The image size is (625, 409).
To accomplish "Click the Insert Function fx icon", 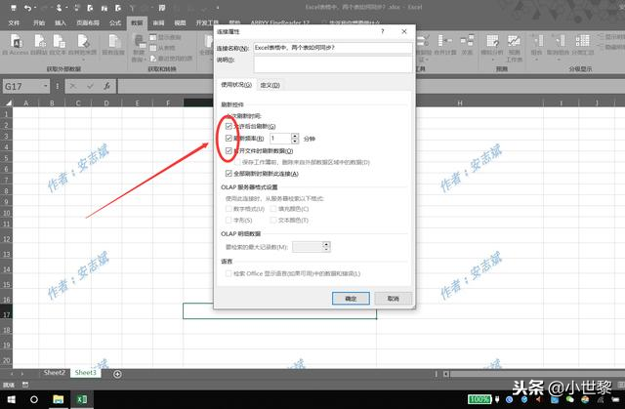I will [x=106, y=86].
